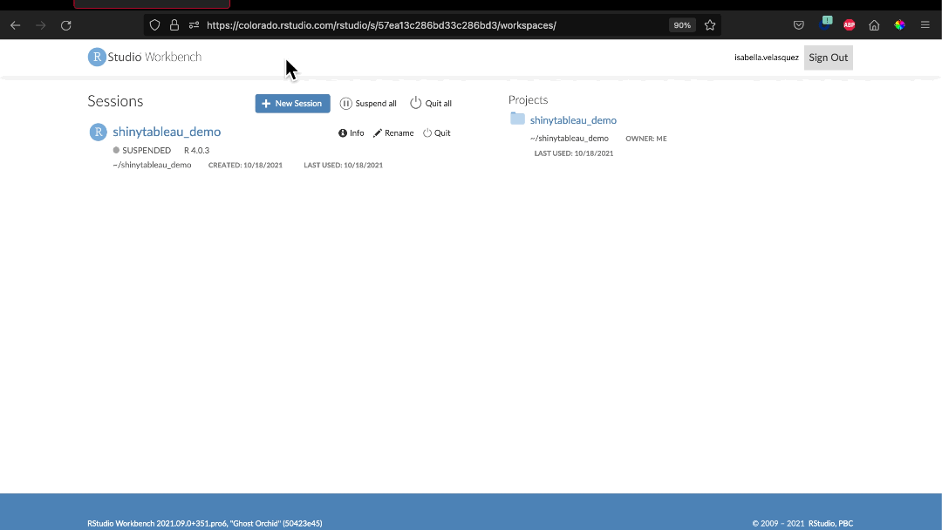The image size is (942, 530).
Task: Rename the session using the pencil icon
Action: pos(379,132)
